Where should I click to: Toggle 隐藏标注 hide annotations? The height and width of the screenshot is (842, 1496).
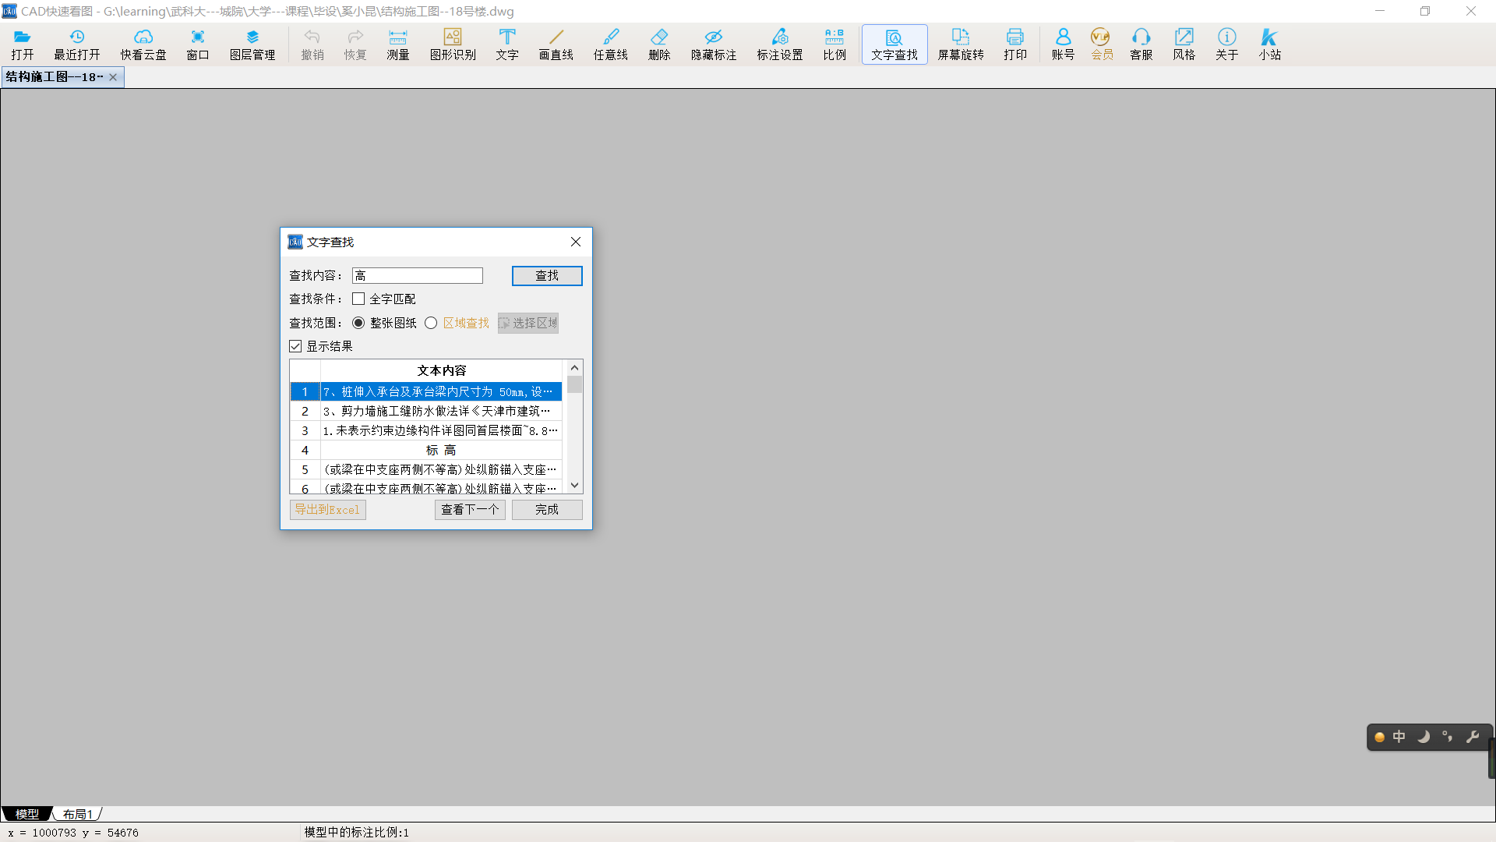(714, 44)
